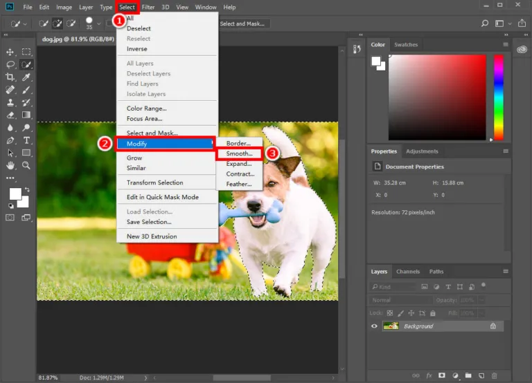
Task: Choose Smooth... from the Modify submenu
Action: click(x=239, y=153)
